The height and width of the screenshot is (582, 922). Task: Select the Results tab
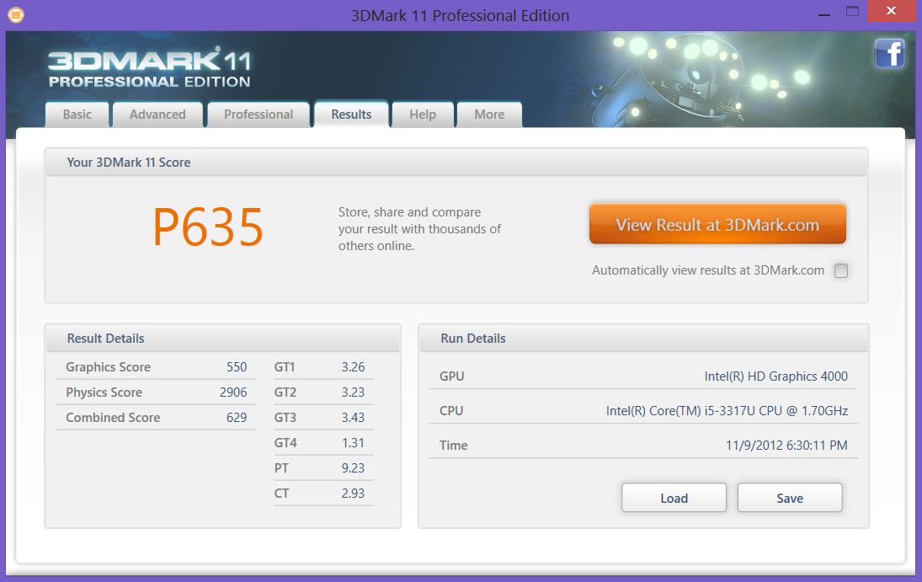coord(351,115)
